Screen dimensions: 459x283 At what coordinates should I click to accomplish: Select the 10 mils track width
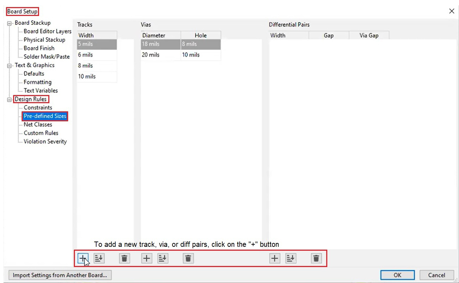[97, 77]
